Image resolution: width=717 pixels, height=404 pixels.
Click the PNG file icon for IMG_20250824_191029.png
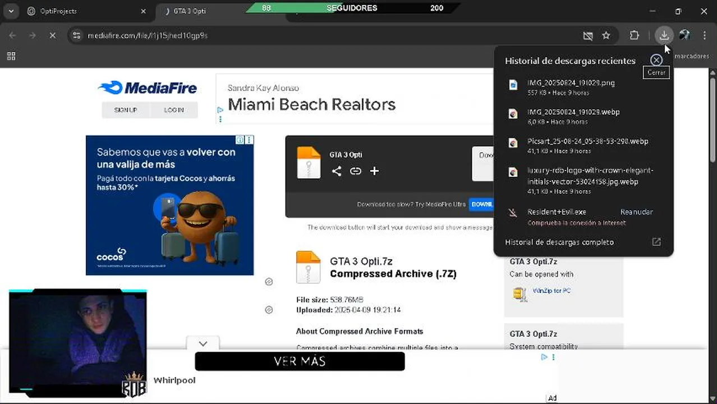(513, 85)
